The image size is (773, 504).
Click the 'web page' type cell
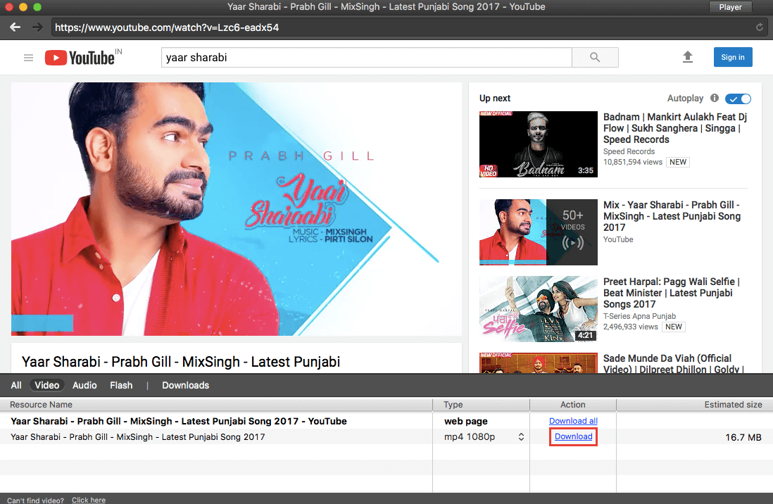pos(466,421)
